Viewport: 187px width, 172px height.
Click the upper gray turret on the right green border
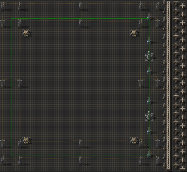(x=149, y=56)
